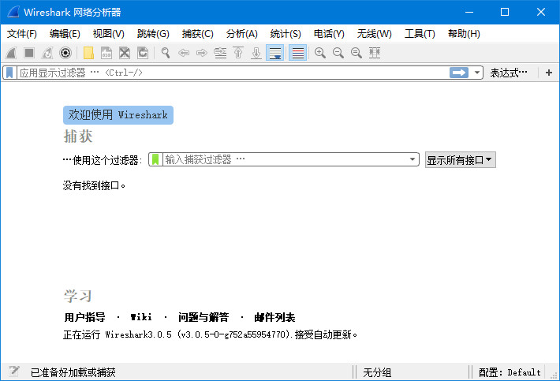Viewport: 560px width, 381px height.
Task: Click the stop capture square icon
Action: [x=29, y=53]
